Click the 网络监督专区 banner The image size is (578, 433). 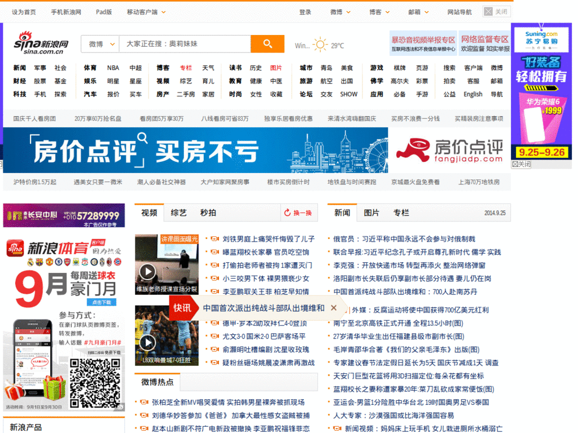point(485,43)
